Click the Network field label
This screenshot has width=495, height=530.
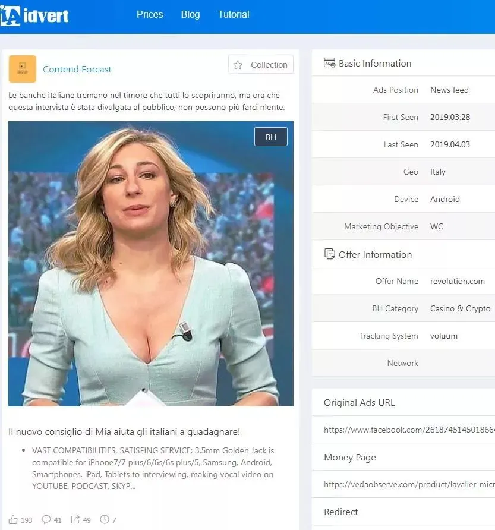coord(403,364)
